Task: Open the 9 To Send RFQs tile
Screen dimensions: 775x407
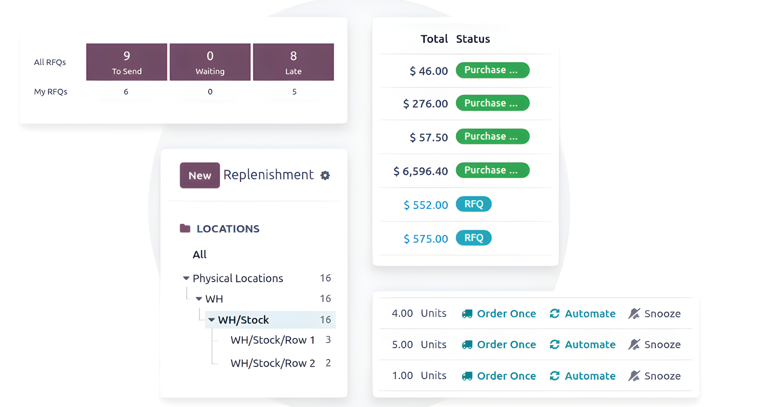Action: [126, 62]
